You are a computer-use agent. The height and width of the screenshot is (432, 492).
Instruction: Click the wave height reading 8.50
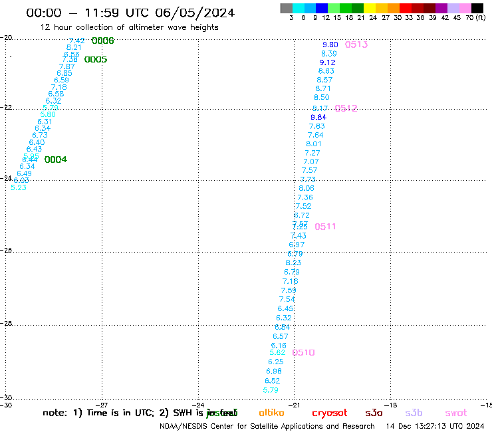point(322,97)
